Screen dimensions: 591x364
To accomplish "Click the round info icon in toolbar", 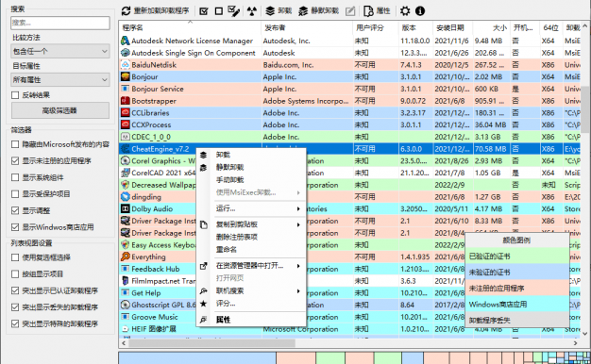I will [x=420, y=11].
